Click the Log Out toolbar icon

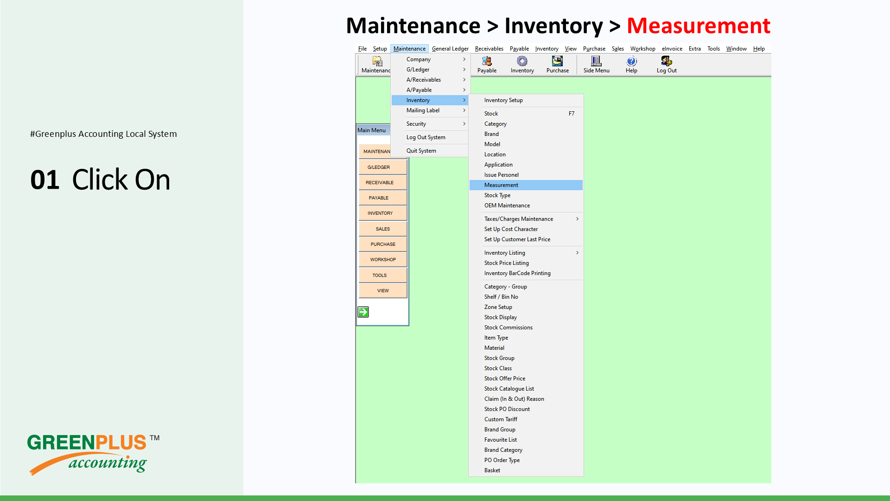pos(667,64)
